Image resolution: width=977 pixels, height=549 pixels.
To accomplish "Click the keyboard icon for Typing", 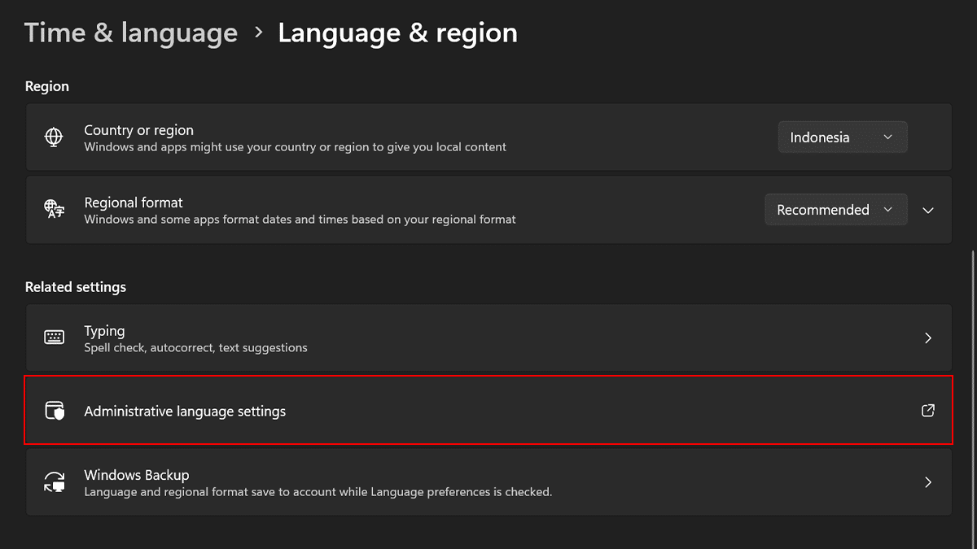I will (x=54, y=338).
